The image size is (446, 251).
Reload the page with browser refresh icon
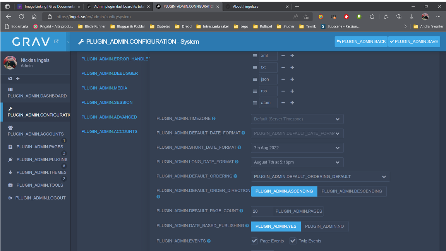click(x=21, y=17)
